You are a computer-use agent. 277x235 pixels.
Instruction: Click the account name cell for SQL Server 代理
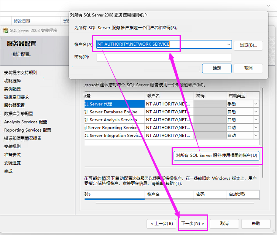[169, 104]
